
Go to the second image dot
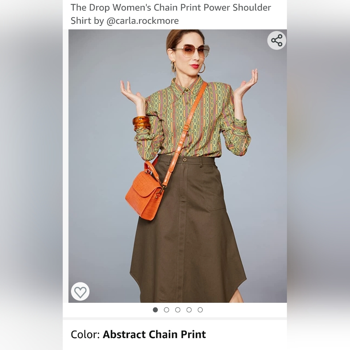click(x=167, y=310)
